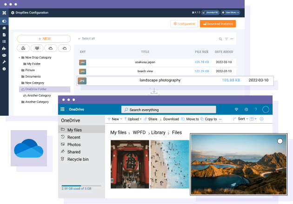Select the Picture category
293x204 pixels.
pos(28,70)
